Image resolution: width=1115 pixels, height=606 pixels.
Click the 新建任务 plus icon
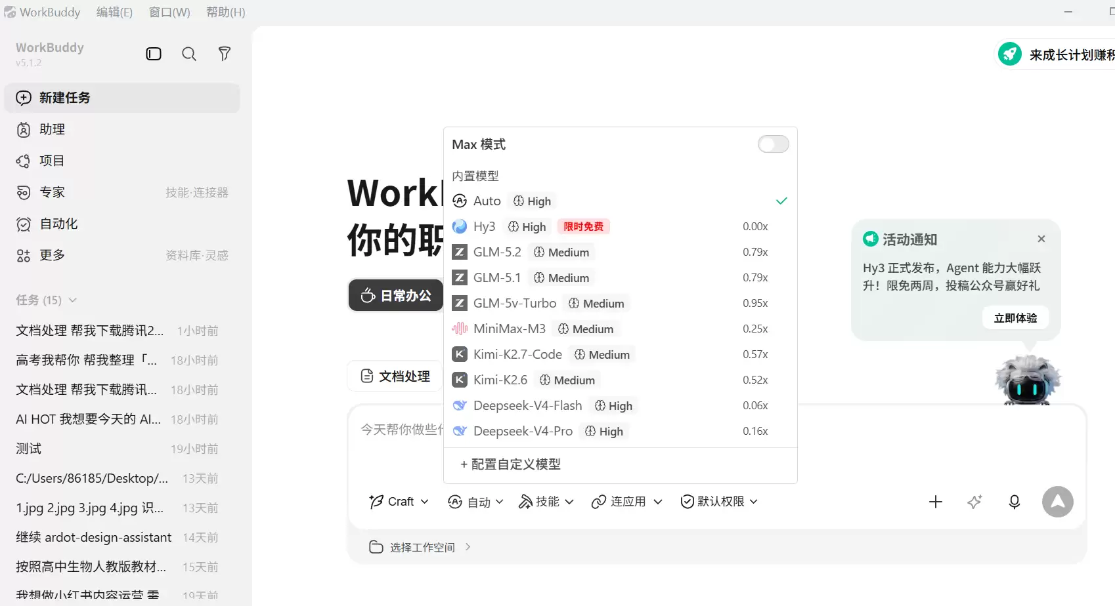click(24, 98)
